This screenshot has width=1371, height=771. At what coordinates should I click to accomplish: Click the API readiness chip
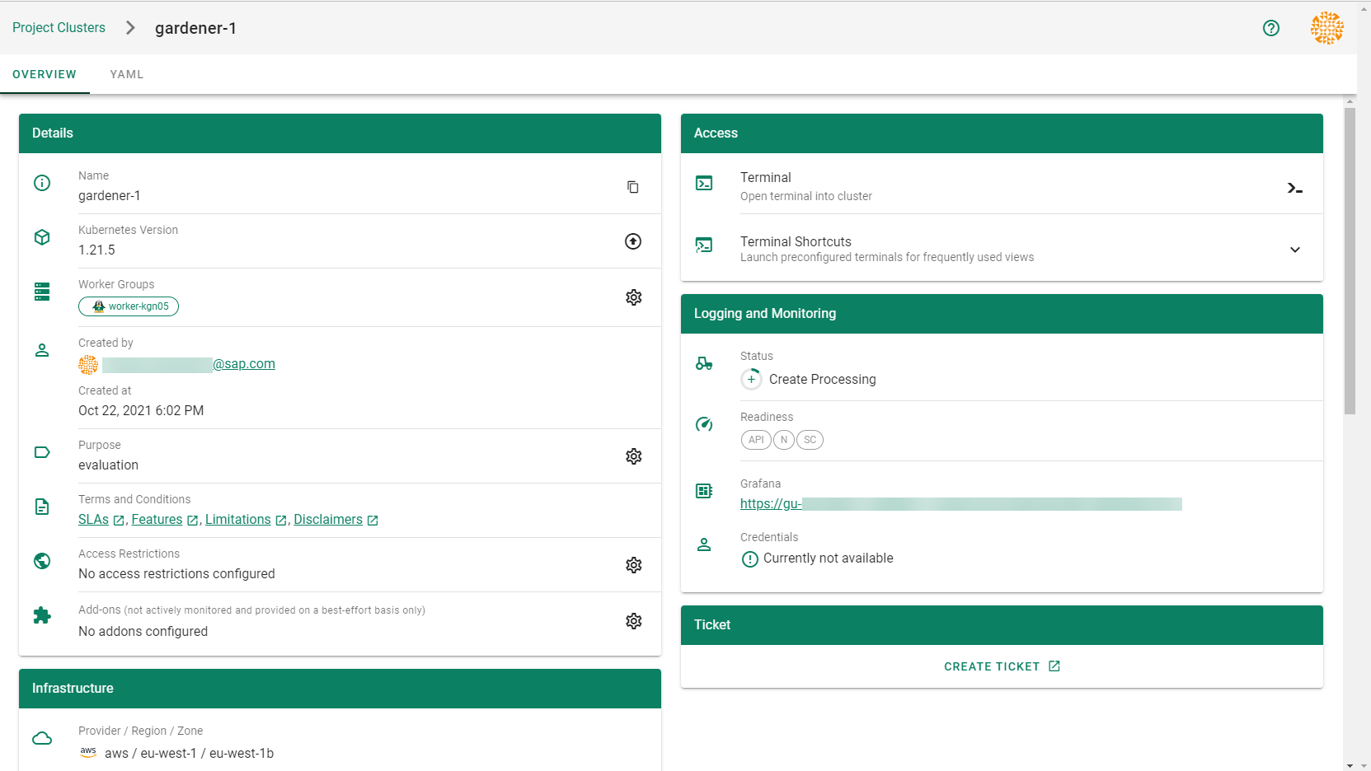(x=755, y=440)
